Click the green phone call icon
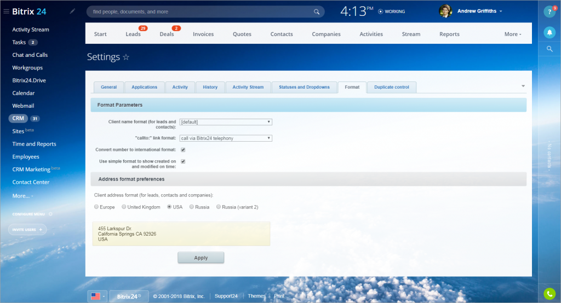561x303 pixels. tap(549, 294)
